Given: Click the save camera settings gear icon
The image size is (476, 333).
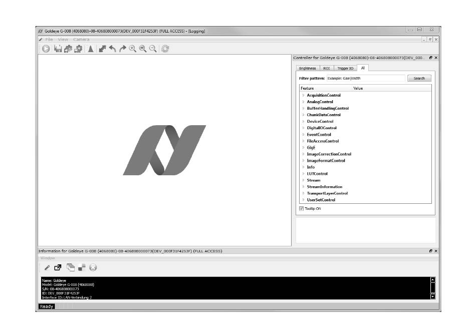Looking at the screenshot, I should click(x=78, y=49).
